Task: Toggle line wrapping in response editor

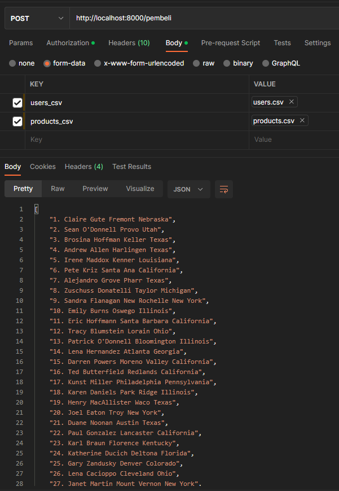Action: click(x=223, y=189)
